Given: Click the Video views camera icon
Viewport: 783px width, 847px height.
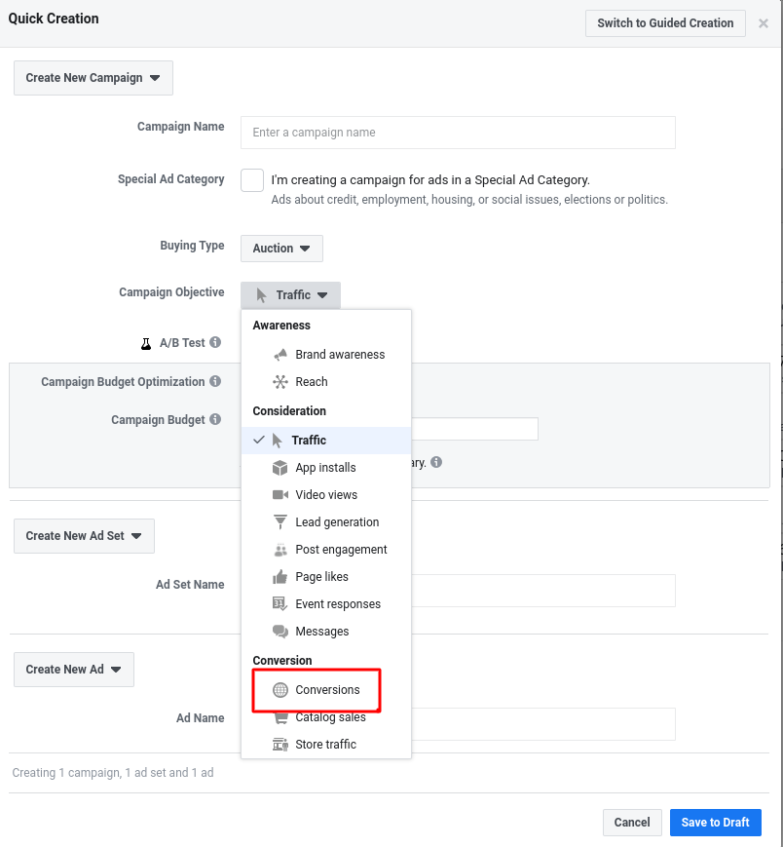Looking at the screenshot, I should 280,495.
